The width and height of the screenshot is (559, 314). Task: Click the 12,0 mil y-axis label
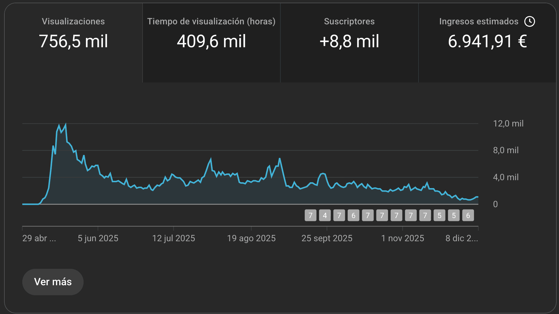click(508, 124)
